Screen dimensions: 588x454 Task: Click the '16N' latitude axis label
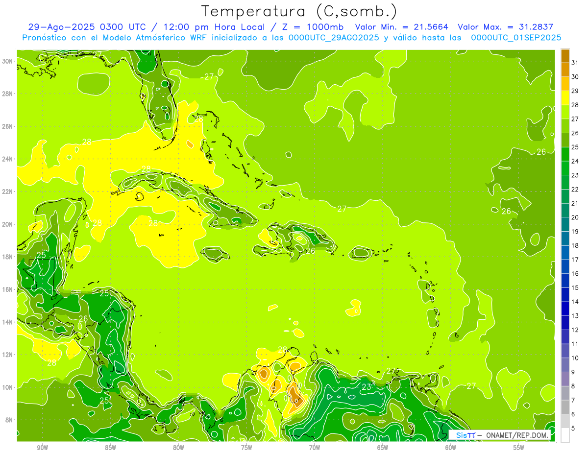point(7,289)
